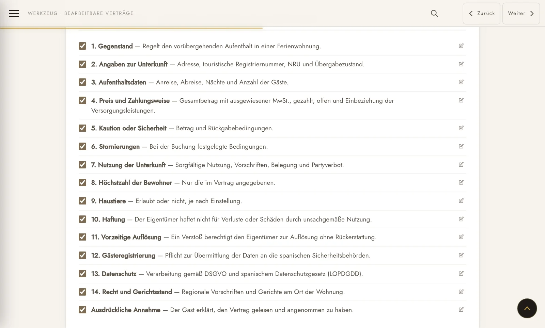Image resolution: width=545 pixels, height=328 pixels.
Task: Open the hamburger menu
Action: pyautogui.click(x=14, y=13)
